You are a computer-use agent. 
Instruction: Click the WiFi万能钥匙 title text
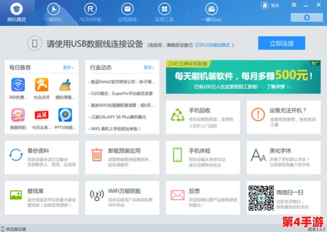tap(124, 191)
